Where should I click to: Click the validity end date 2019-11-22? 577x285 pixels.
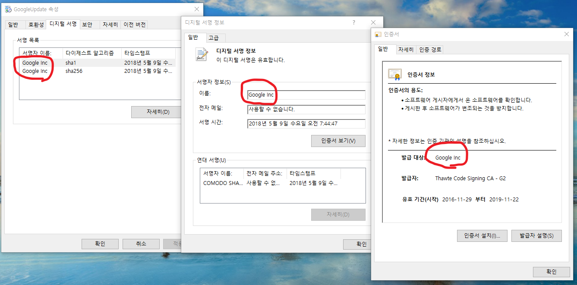click(x=504, y=200)
